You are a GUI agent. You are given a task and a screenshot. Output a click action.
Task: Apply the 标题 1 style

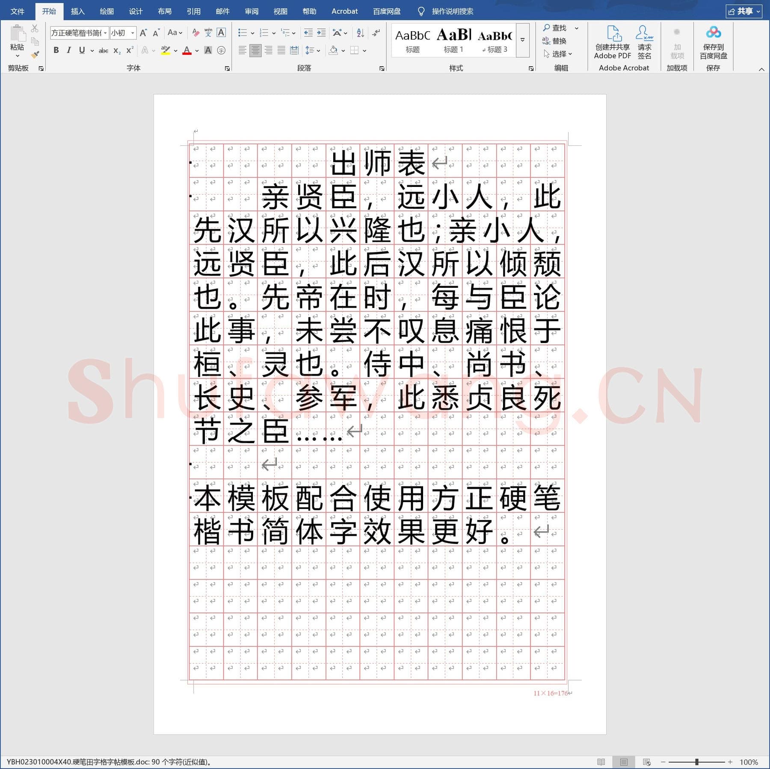(453, 40)
